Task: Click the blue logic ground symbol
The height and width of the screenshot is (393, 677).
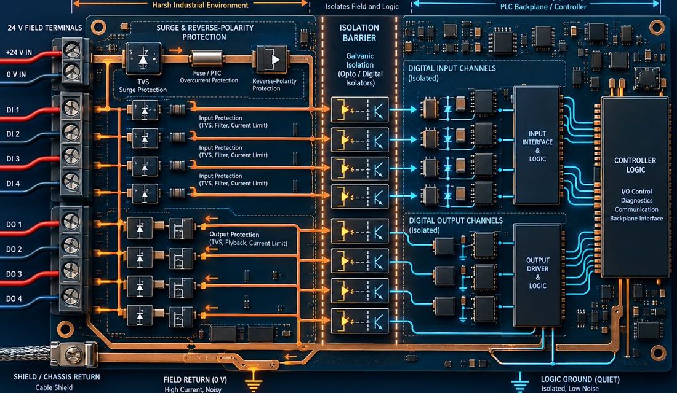Action: (520, 383)
